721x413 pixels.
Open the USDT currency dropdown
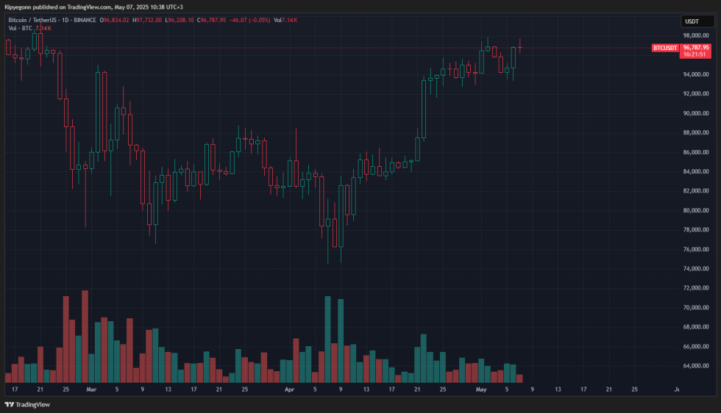[x=691, y=21]
